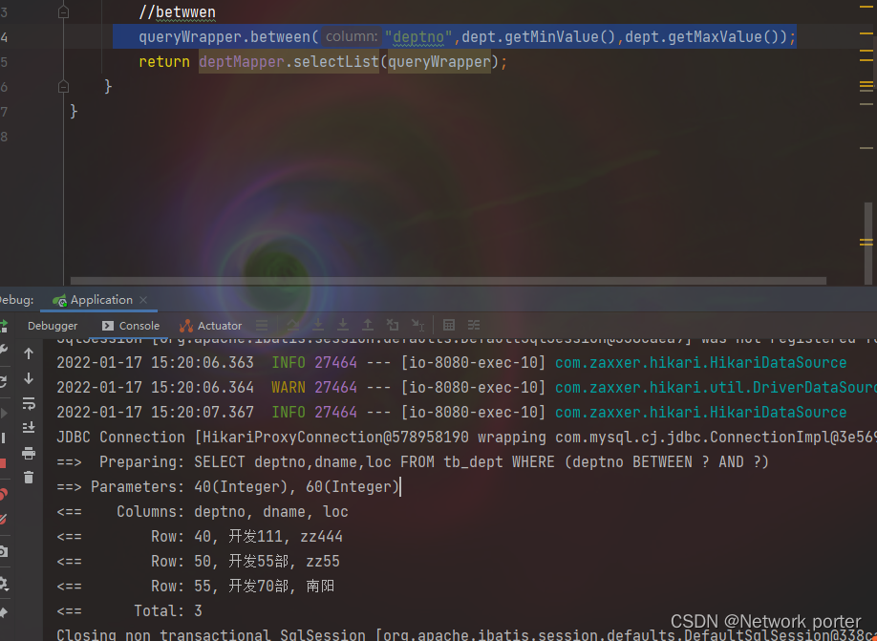877x641 pixels.
Task: Click the Total: 3 line
Action: [129, 610]
